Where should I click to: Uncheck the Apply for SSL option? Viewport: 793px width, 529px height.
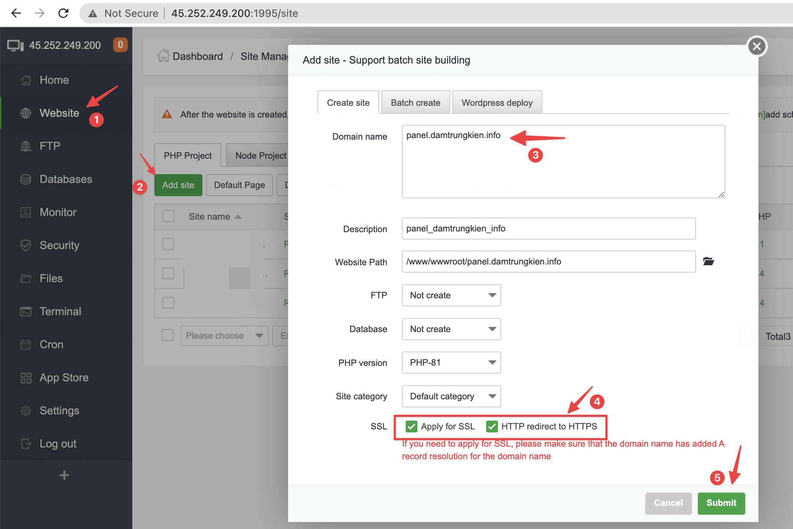411,427
